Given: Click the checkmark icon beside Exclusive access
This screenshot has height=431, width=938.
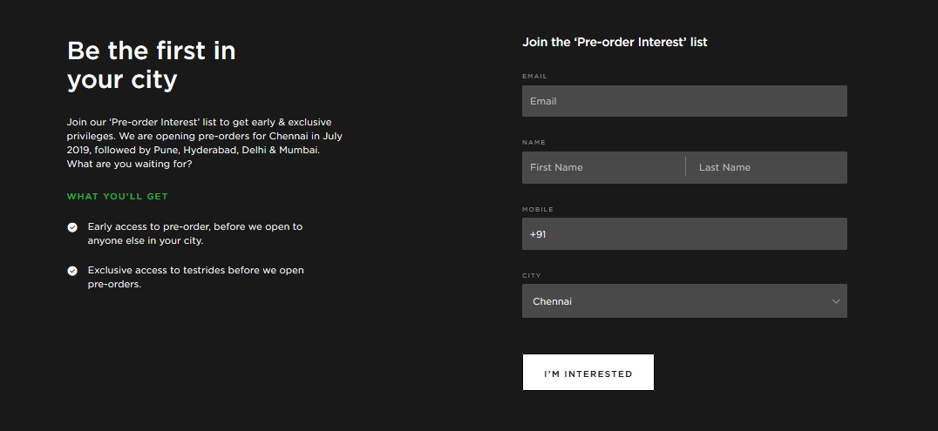Looking at the screenshot, I should [x=72, y=271].
